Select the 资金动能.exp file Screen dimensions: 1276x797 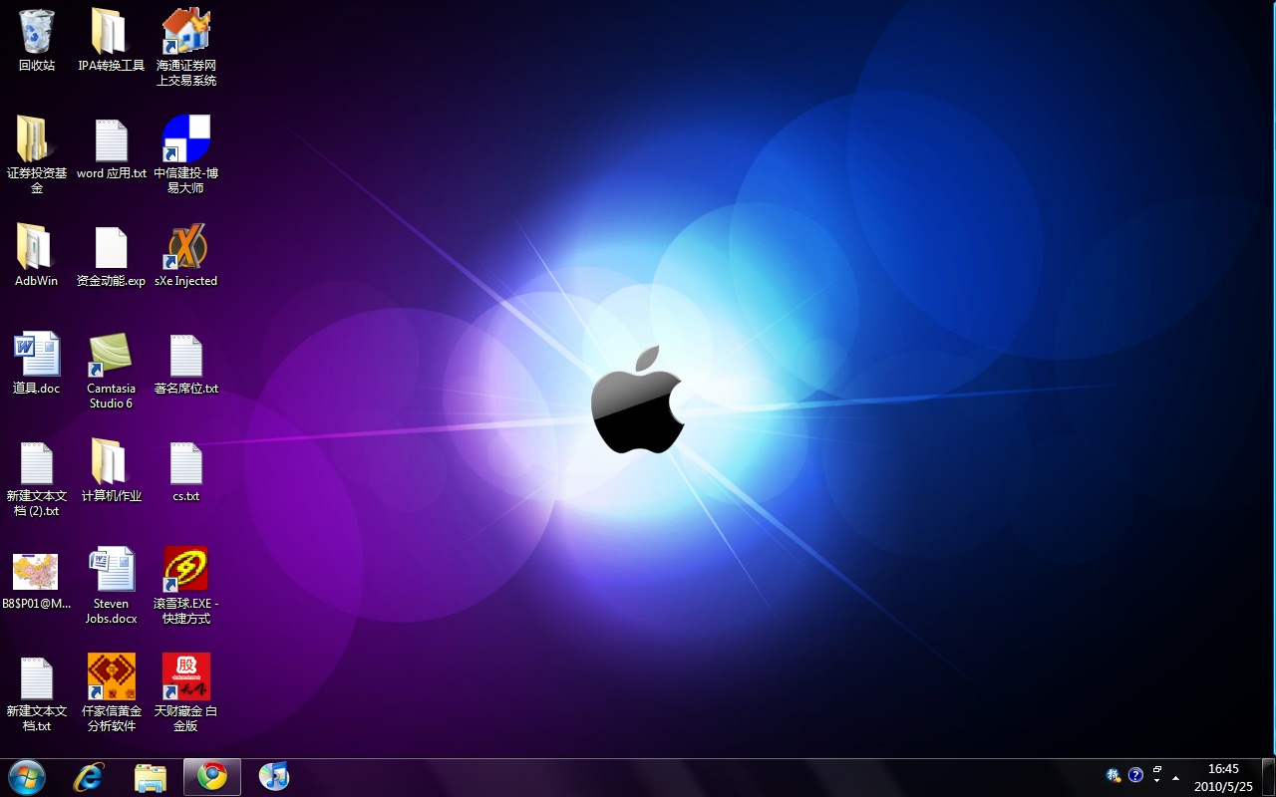point(112,256)
